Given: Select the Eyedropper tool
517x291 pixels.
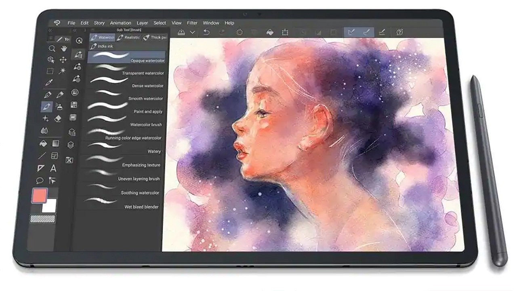Looking at the screenshot, I should [x=50, y=83].
